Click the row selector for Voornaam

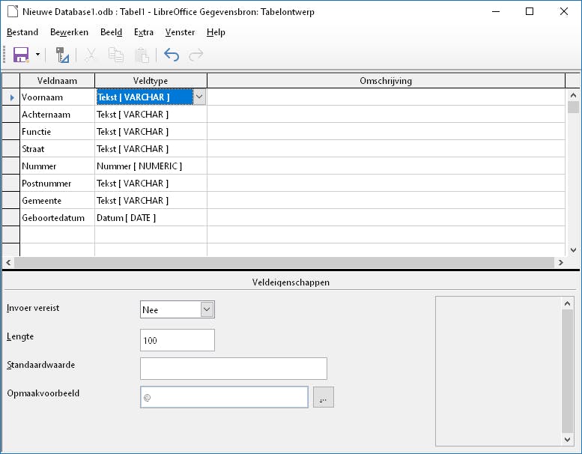click(10, 97)
